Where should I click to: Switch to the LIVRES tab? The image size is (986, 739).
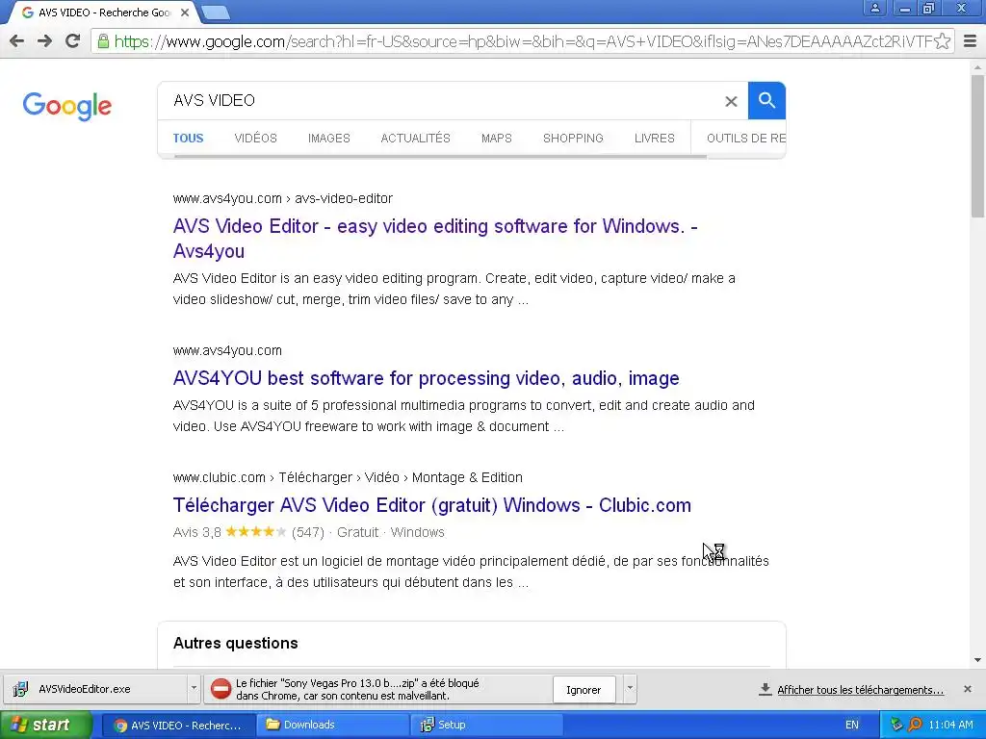pyautogui.click(x=654, y=139)
